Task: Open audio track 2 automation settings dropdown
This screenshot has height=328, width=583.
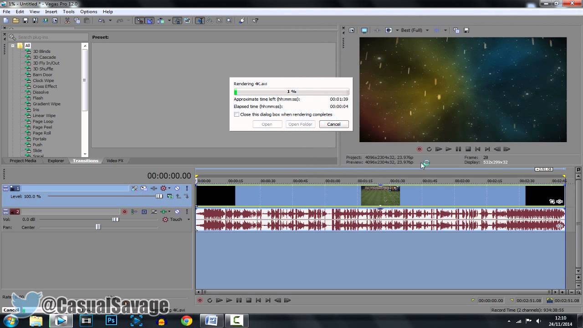Action: [169, 211]
